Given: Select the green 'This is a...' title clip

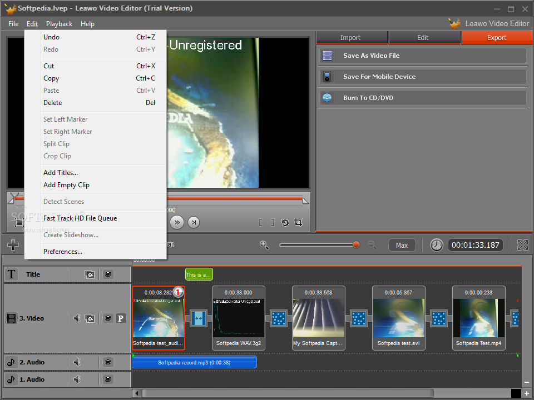Looking at the screenshot, I should tap(199, 274).
